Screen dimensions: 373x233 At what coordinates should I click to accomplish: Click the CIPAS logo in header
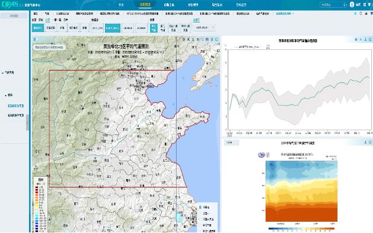tap(10, 5)
